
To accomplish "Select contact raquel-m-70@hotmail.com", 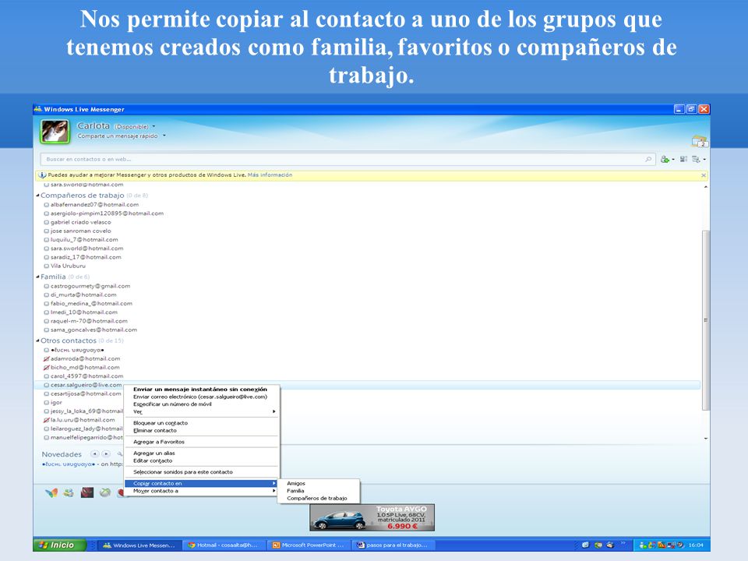I will 89,321.
